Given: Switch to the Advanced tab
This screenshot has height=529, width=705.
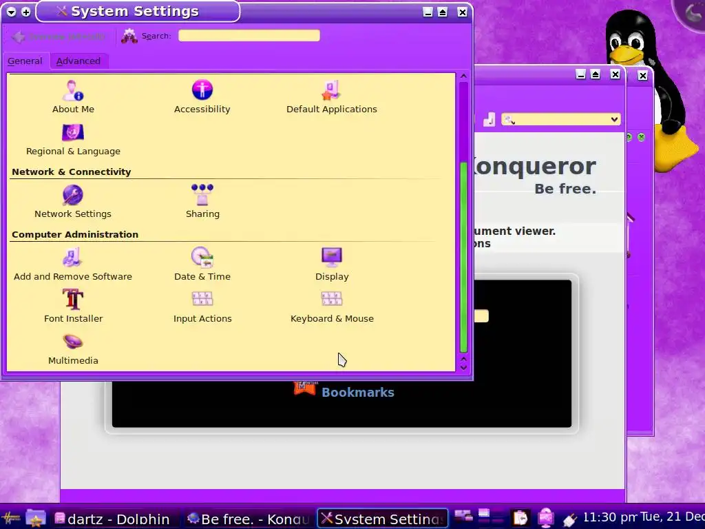Looking at the screenshot, I should point(78,61).
